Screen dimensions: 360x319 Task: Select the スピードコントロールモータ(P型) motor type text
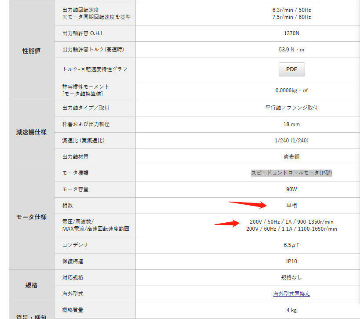(291, 173)
